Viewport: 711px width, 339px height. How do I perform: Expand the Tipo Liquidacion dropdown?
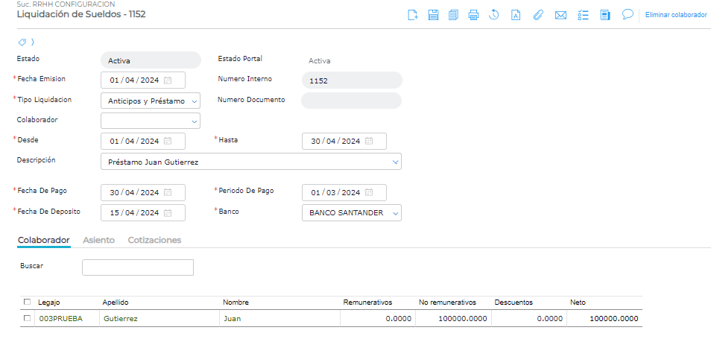pos(195,101)
